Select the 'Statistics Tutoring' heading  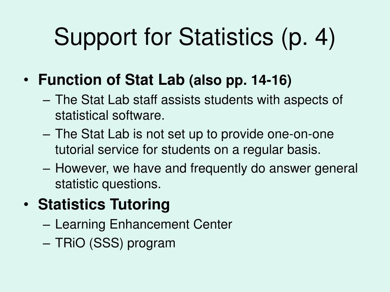[104, 205]
